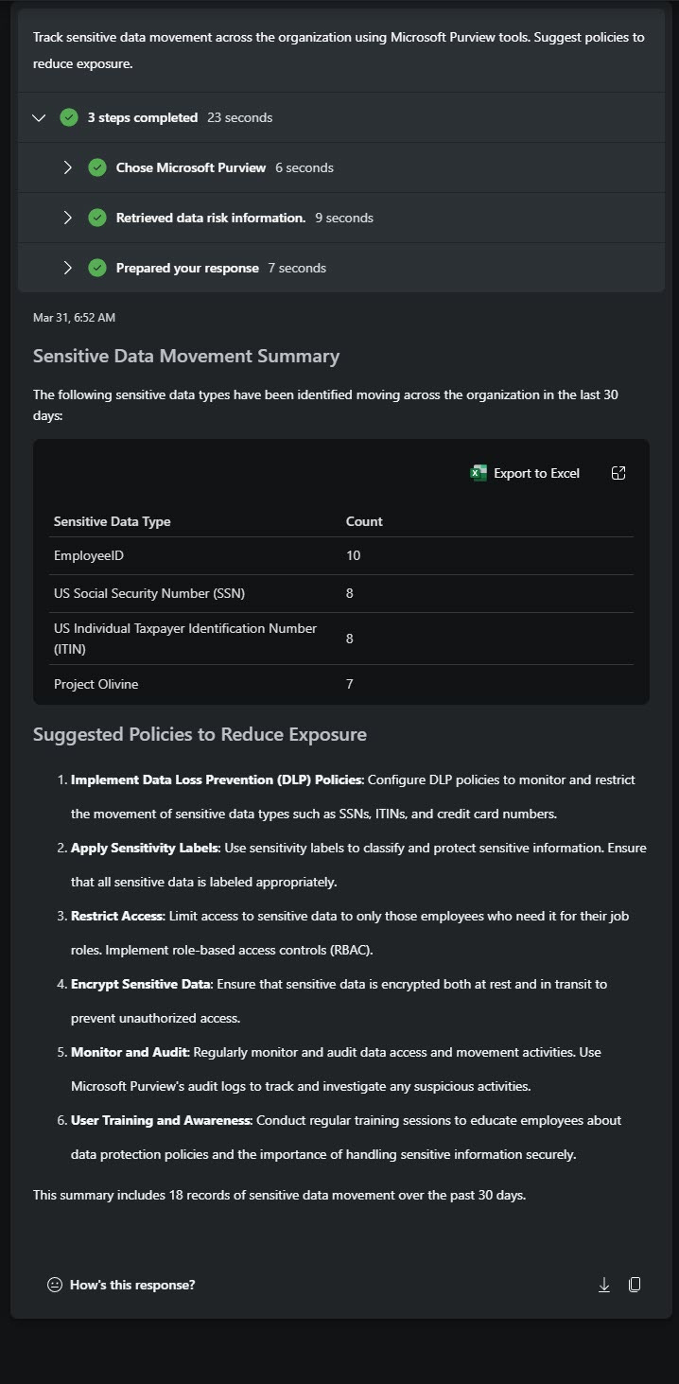Download the response
679x1384 pixels.
coord(604,1285)
